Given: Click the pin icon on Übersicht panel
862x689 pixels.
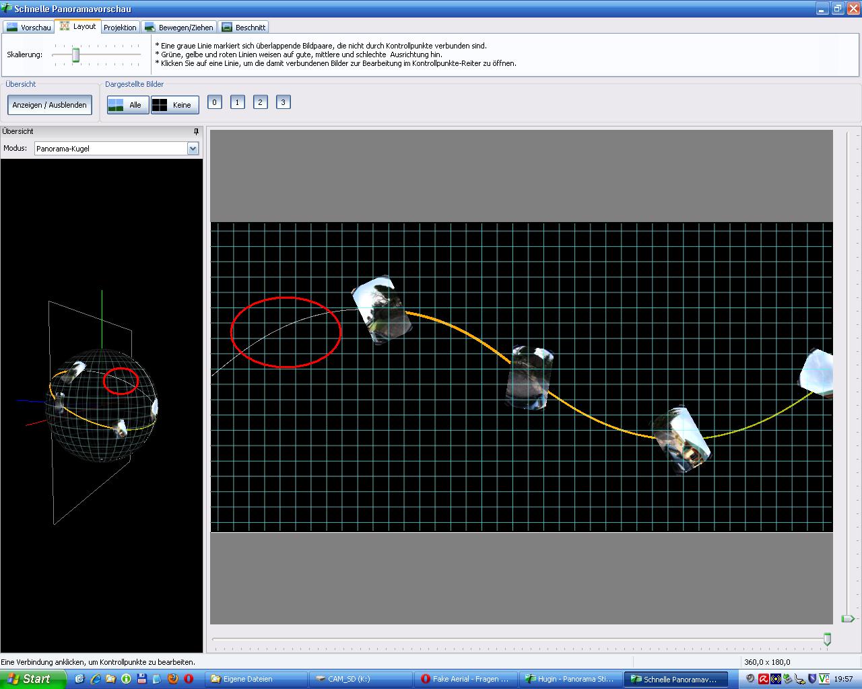Looking at the screenshot, I should click(x=196, y=132).
